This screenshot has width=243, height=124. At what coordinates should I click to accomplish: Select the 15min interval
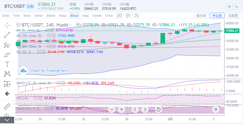[x=38, y=15]
